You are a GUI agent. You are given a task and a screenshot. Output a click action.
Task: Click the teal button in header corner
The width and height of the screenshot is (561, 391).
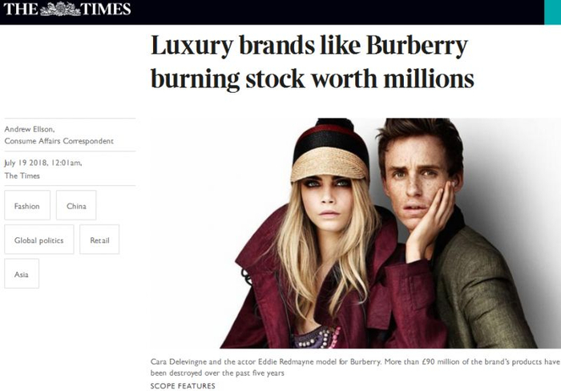552,12
